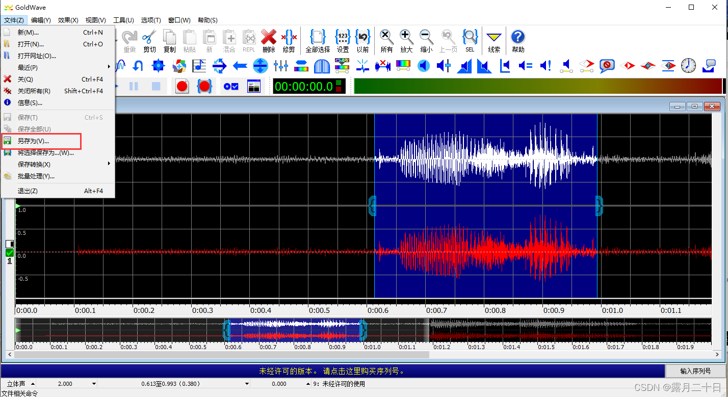Viewport: 728px width, 397px height.
Task: Click the Redo (重做) toolbar icon
Action: click(130, 41)
